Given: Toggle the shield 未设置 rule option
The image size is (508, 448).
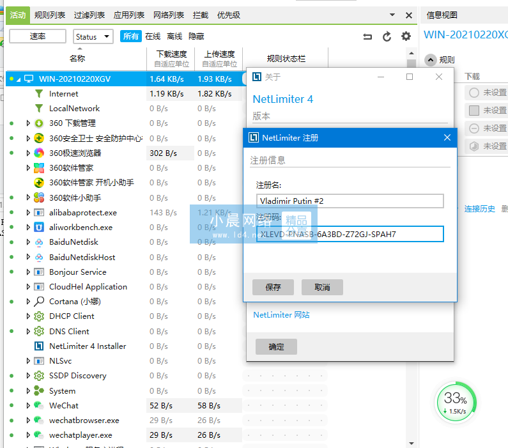Looking at the screenshot, I should point(474,146).
